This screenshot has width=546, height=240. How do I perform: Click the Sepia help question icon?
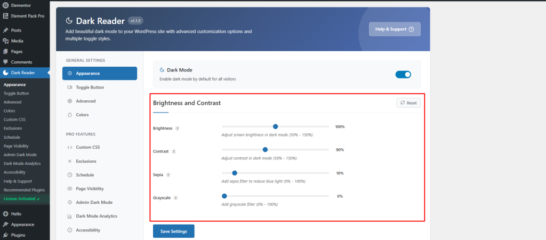pyautogui.click(x=168, y=175)
